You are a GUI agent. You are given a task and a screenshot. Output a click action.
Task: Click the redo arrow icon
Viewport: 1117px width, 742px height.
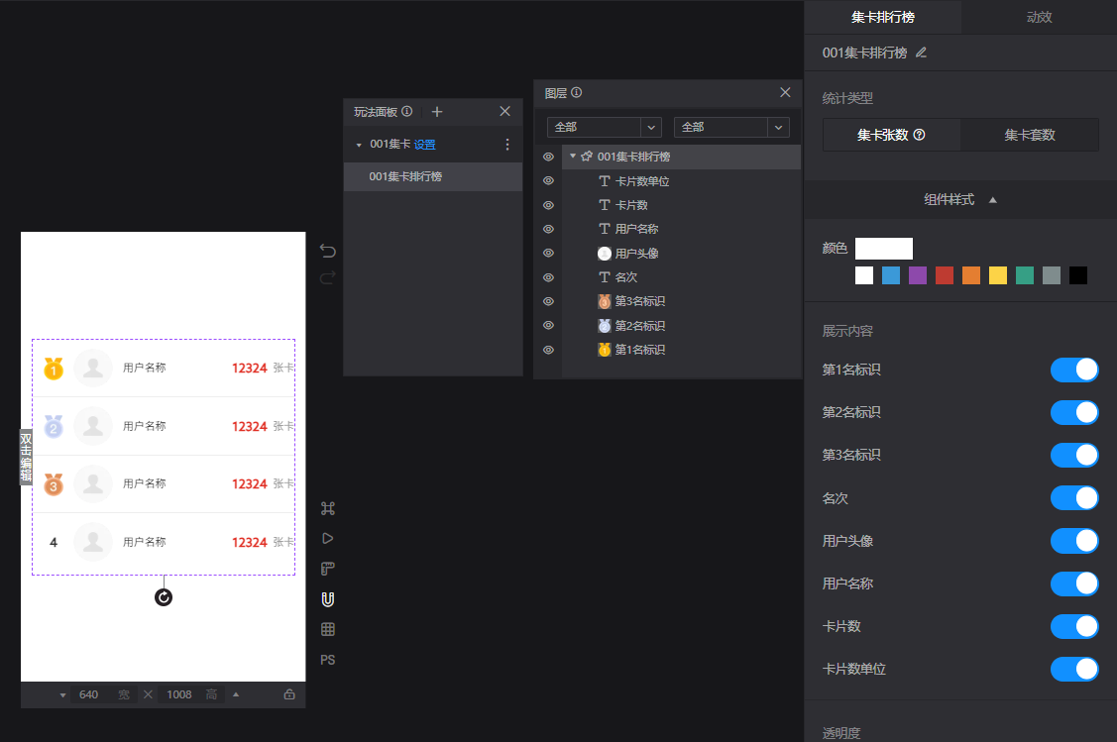click(x=328, y=277)
